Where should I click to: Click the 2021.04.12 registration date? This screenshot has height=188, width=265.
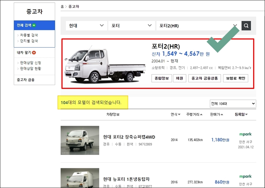point(246,147)
